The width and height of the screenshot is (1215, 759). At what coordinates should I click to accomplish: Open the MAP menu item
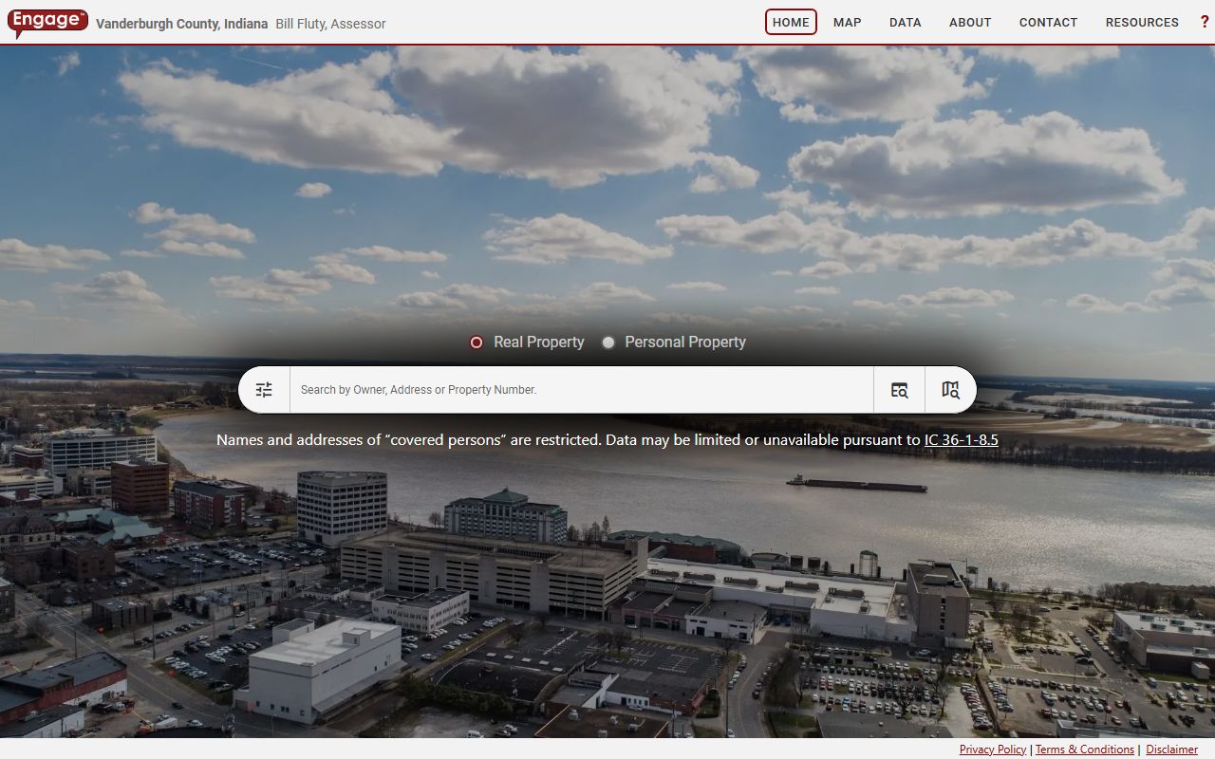tap(848, 22)
